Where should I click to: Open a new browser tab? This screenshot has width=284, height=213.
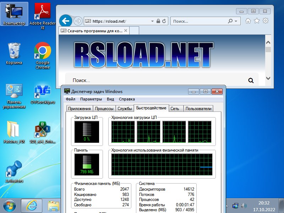coord(134,31)
